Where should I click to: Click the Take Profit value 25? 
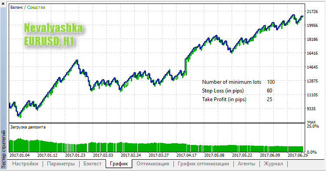[x=269, y=99]
